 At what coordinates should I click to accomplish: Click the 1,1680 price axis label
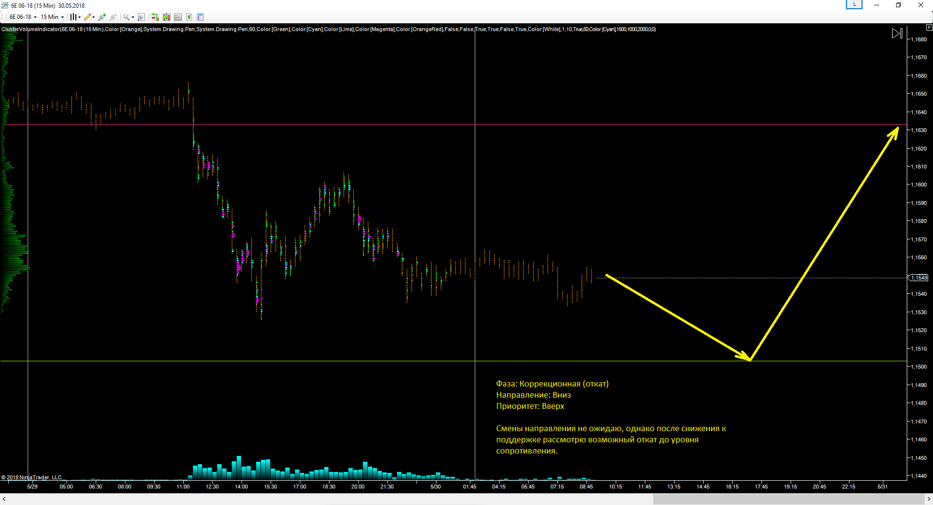pyautogui.click(x=918, y=39)
